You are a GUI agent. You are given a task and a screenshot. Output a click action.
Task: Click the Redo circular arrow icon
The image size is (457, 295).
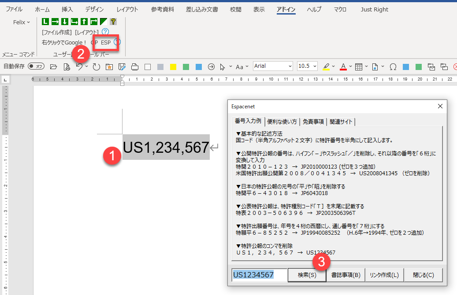[x=96, y=67]
